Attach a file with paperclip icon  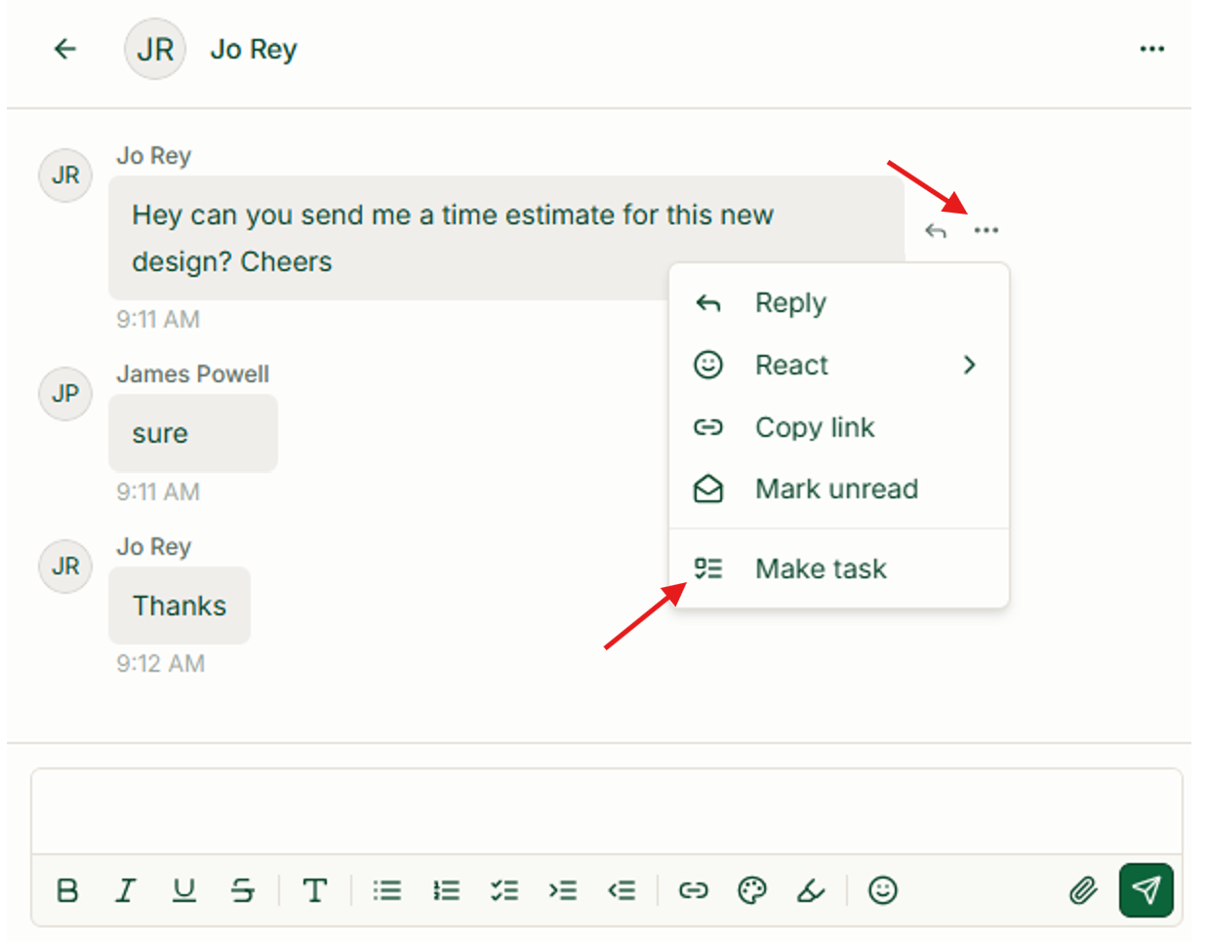(x=1083, y=890)
